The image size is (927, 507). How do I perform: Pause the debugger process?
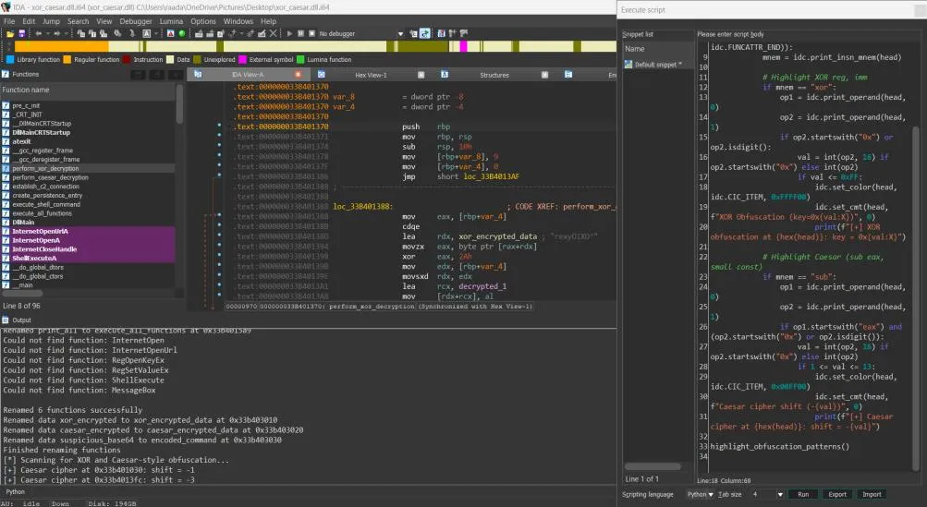point(301,33)
